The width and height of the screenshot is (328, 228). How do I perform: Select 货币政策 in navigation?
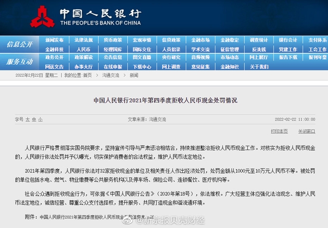pyautogui.click(x=113, y=40)
